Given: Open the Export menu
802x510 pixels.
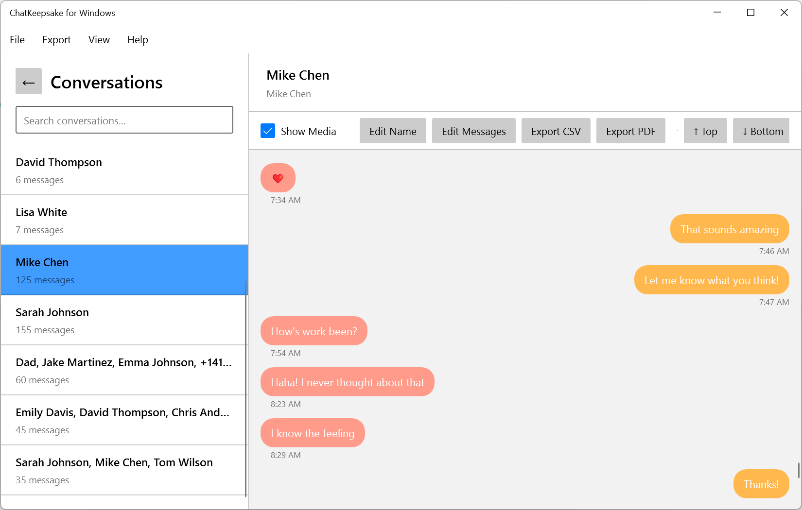Looking at the screenshot, I should [56, 40].
